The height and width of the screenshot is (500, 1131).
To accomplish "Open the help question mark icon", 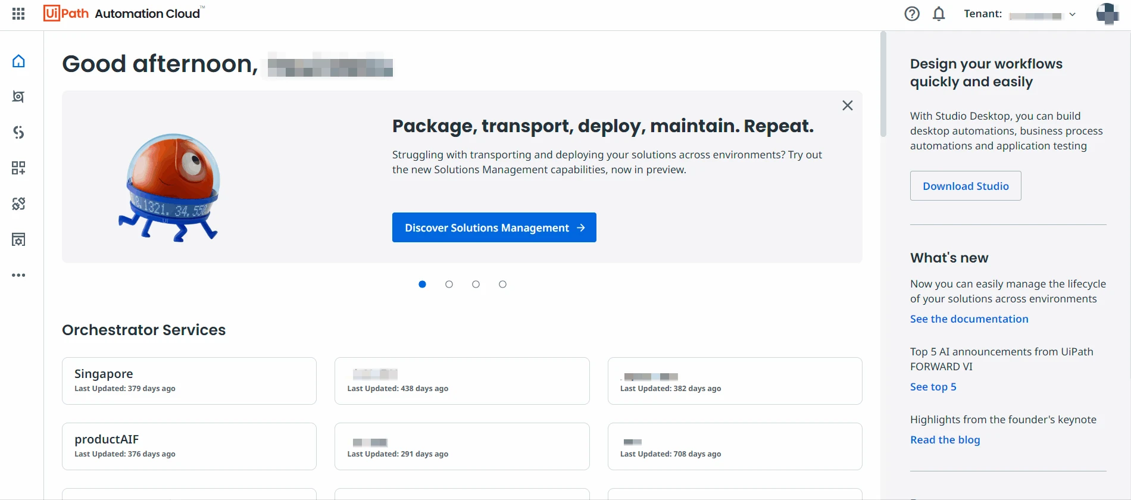I will click(912, 14).
